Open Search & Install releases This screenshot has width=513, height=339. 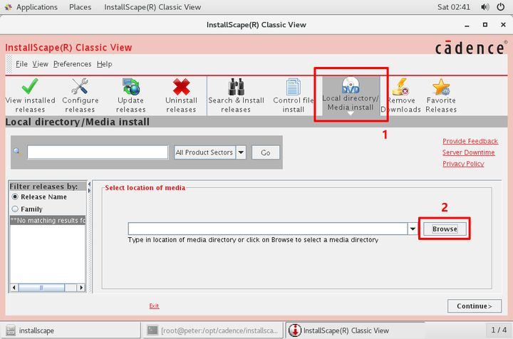click(236, 88)
